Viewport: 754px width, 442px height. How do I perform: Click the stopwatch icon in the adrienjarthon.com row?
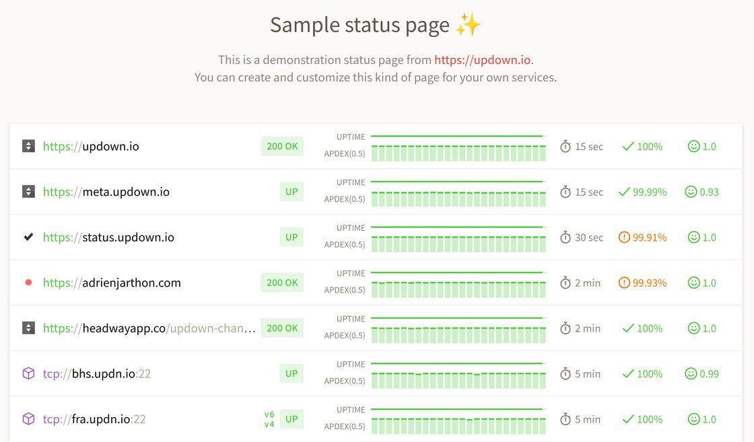click(565, 283)
